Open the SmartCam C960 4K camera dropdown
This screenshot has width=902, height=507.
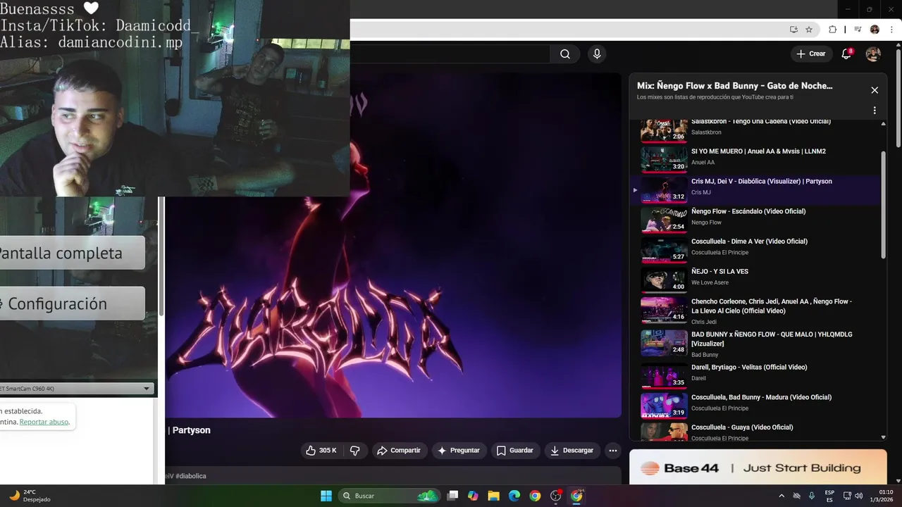tap(76, 388)
